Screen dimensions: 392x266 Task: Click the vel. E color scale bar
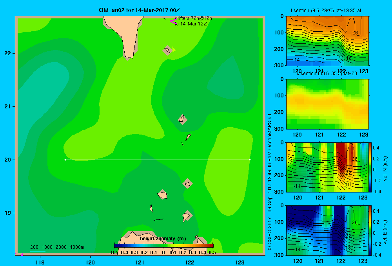click(370, 230)
